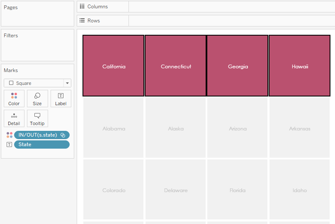The width and height of the screenshot is (335, 224).
Task: Open the Tooltip marks card
Action: tap(37, 118)
